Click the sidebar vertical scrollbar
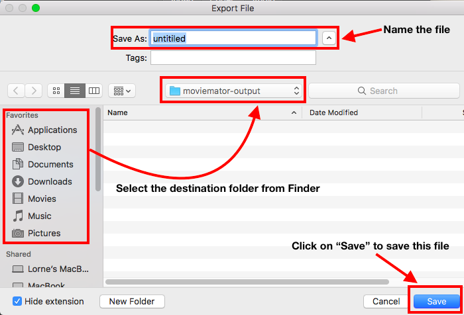 (x=98, y=149)
